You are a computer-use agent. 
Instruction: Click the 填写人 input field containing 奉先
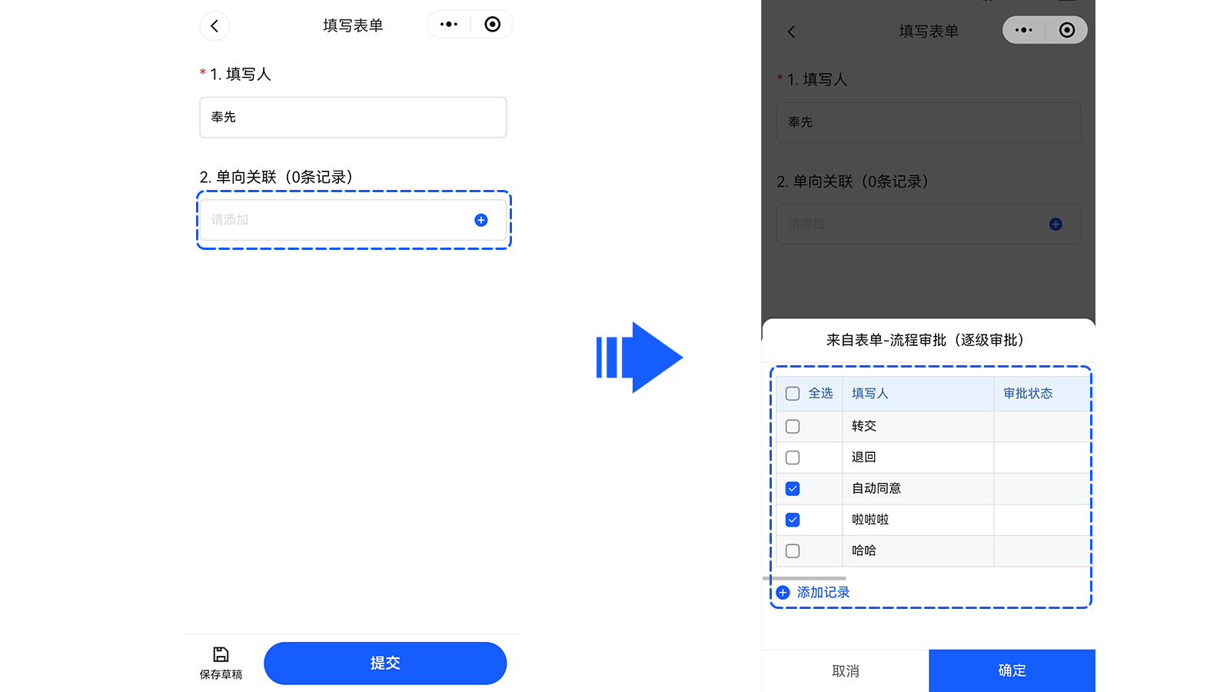[x=352, y=117]
